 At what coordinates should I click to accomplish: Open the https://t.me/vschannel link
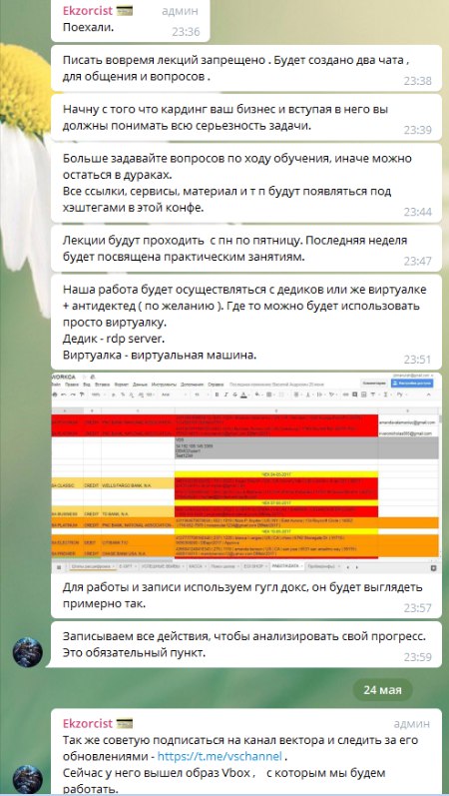click(x=220, y=756)
